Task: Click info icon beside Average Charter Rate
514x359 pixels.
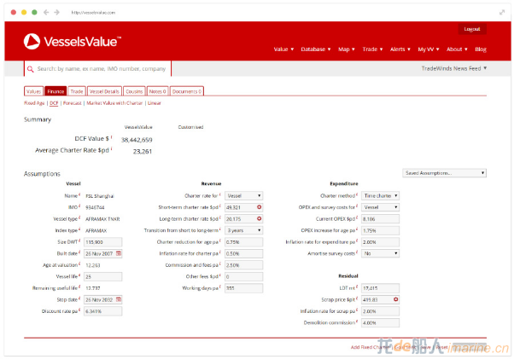Action: [112, 148]
